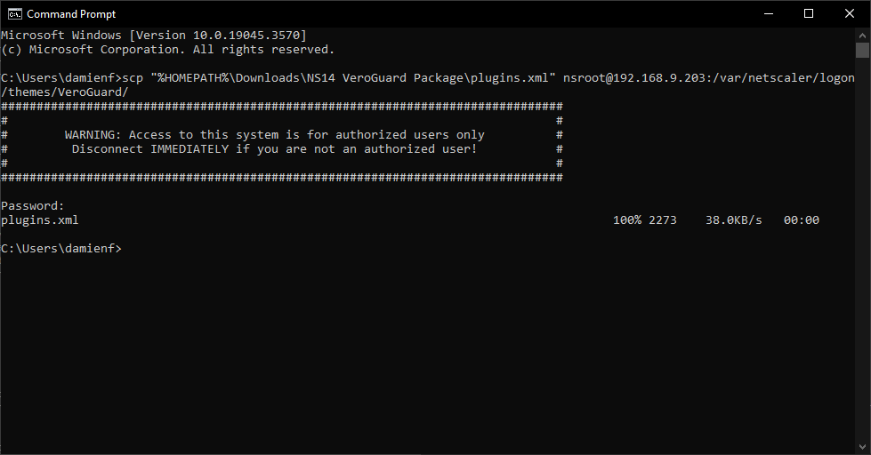The image size is (871, 455).
Task: Maximize the Command Prompt window
Action: (x=809, y=14)
